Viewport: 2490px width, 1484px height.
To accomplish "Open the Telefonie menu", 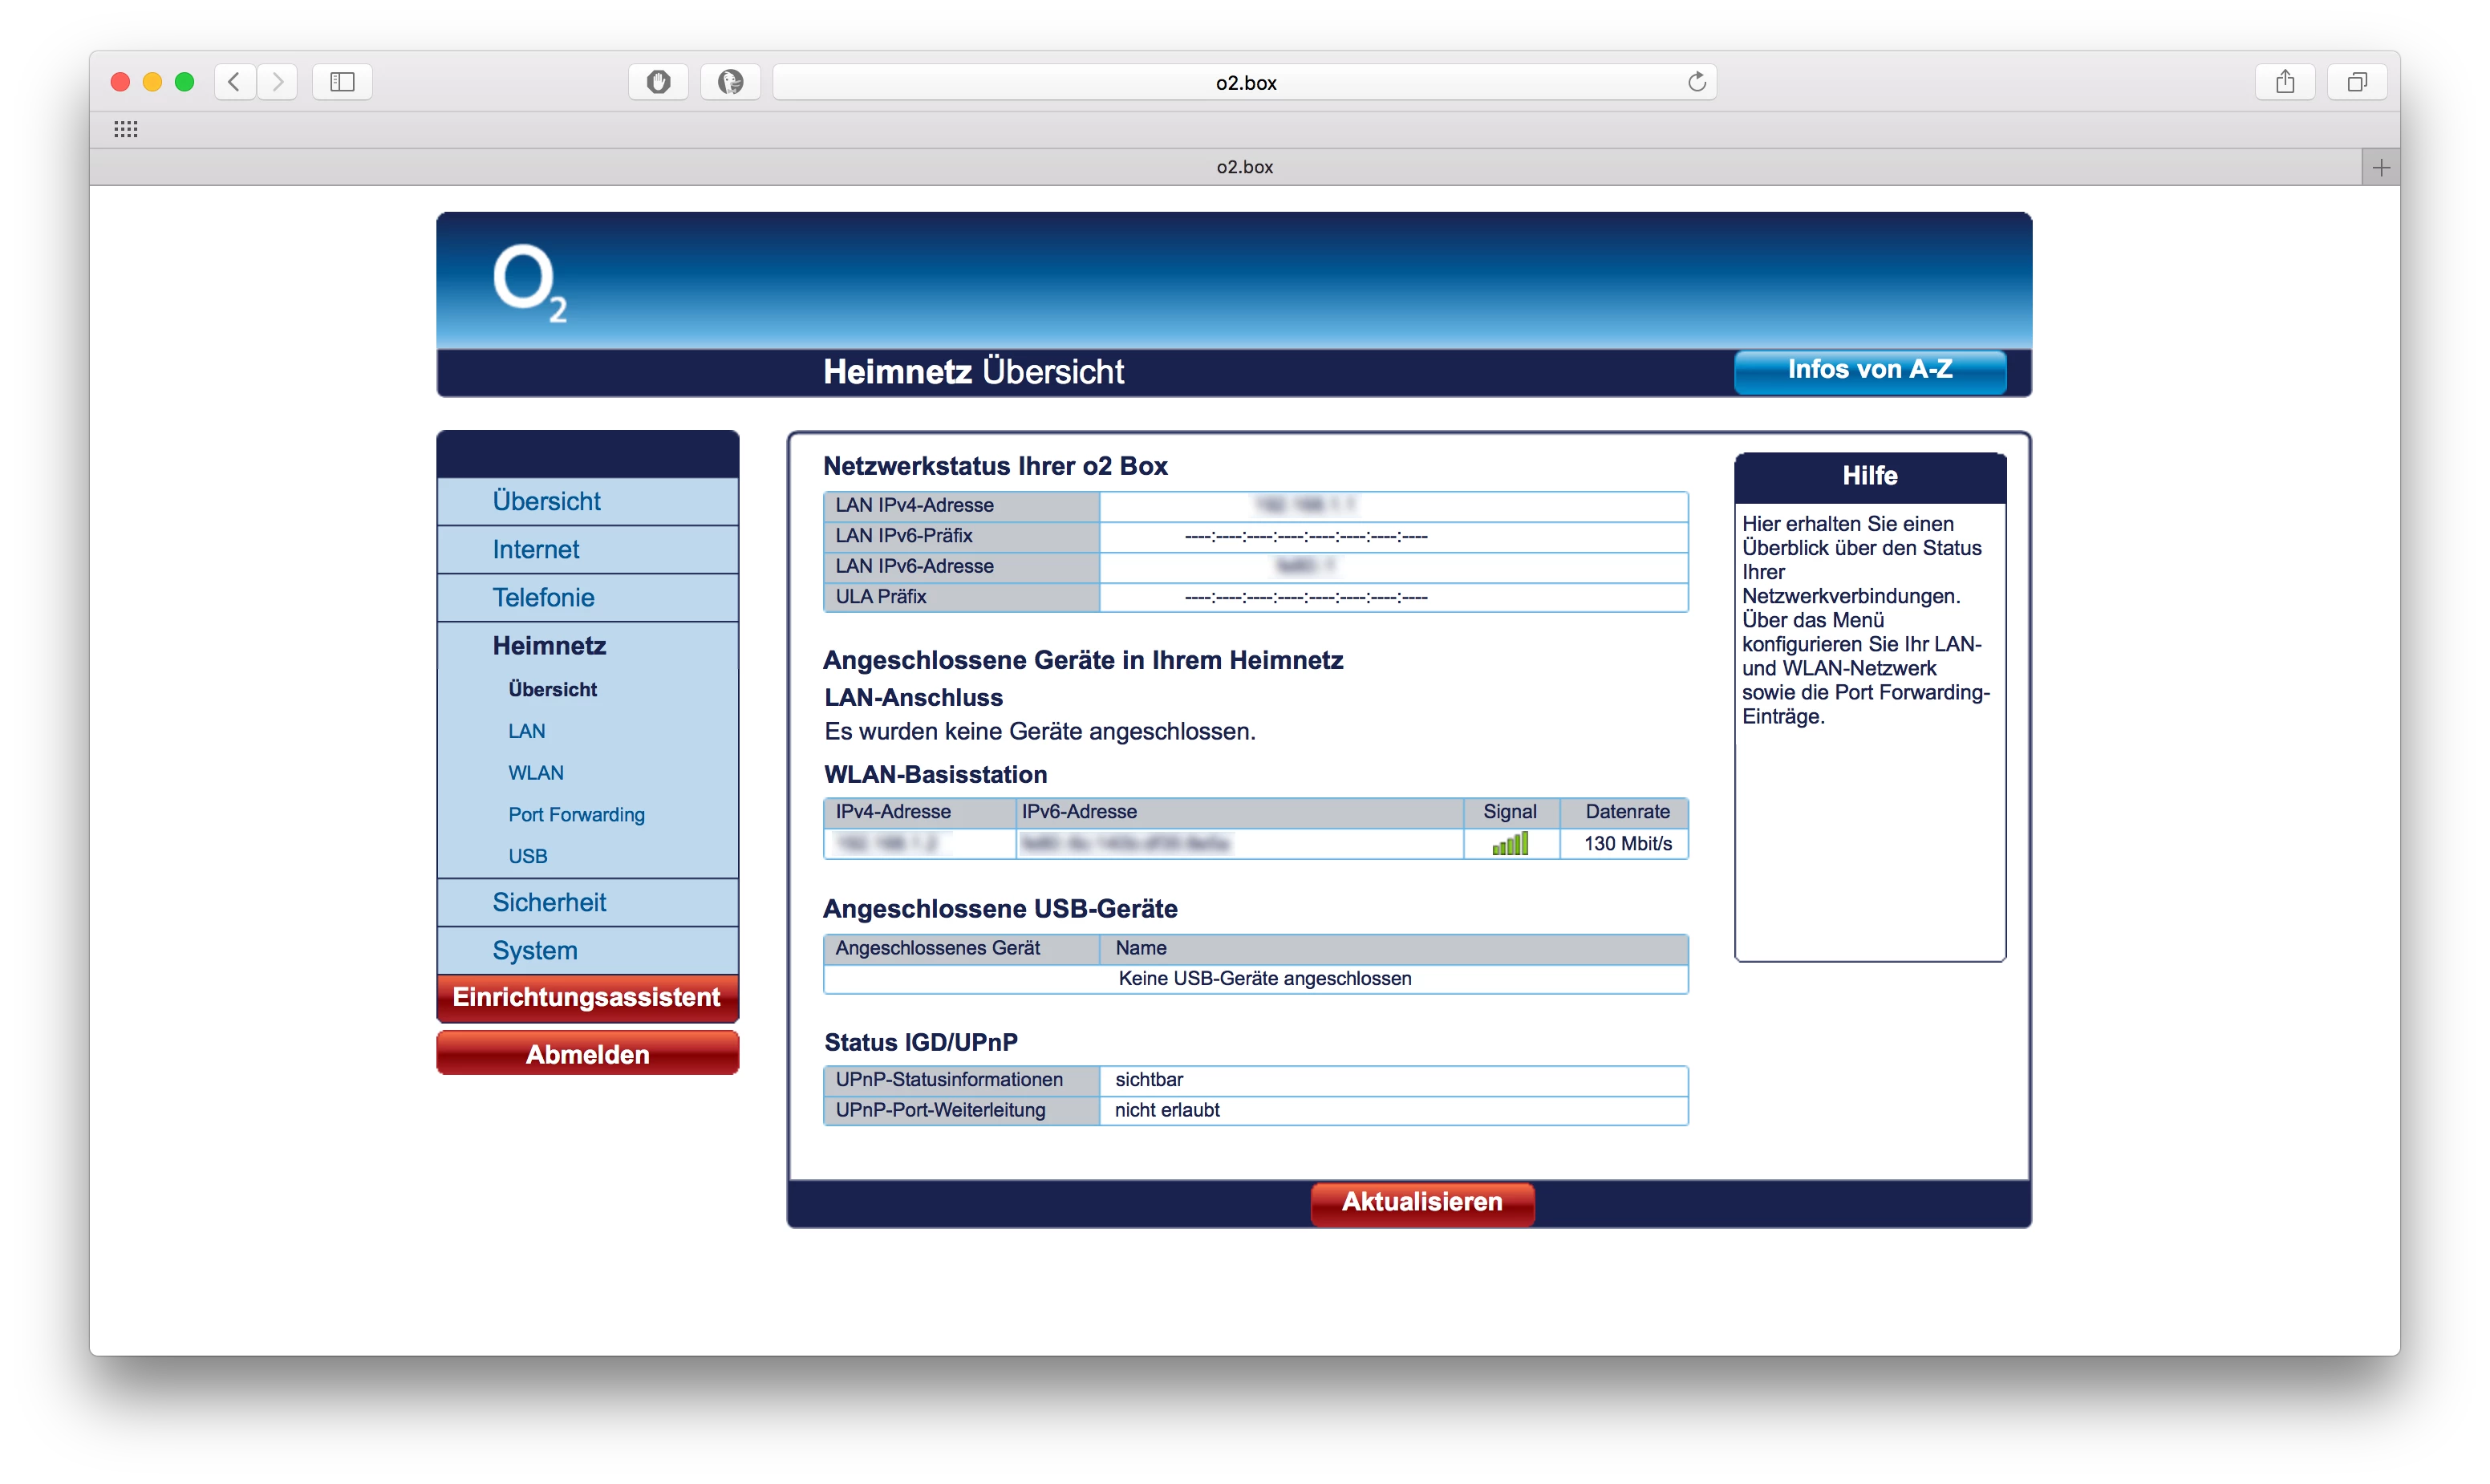I will (588, 597).
